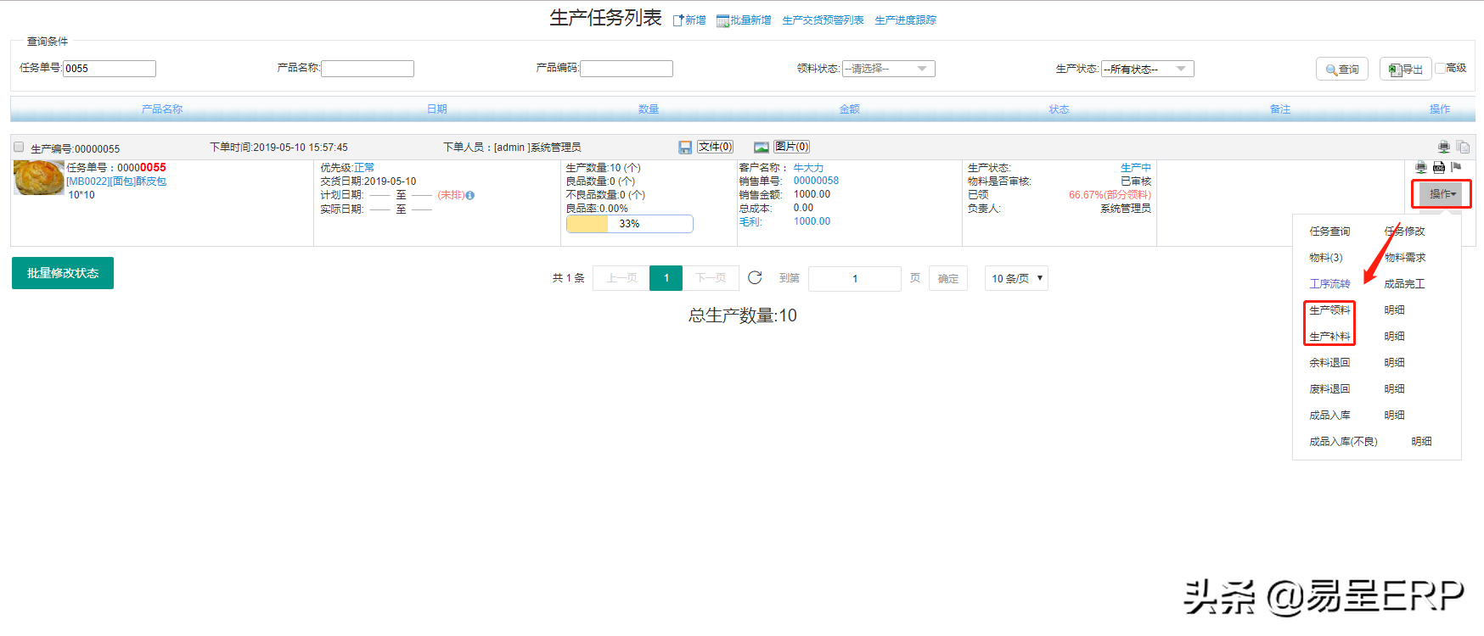This screenshot has width=1484, height=636.
Task: Expand the 生产状态 status dropdown
Action: pyautogui.click(x=1147, y=69)
